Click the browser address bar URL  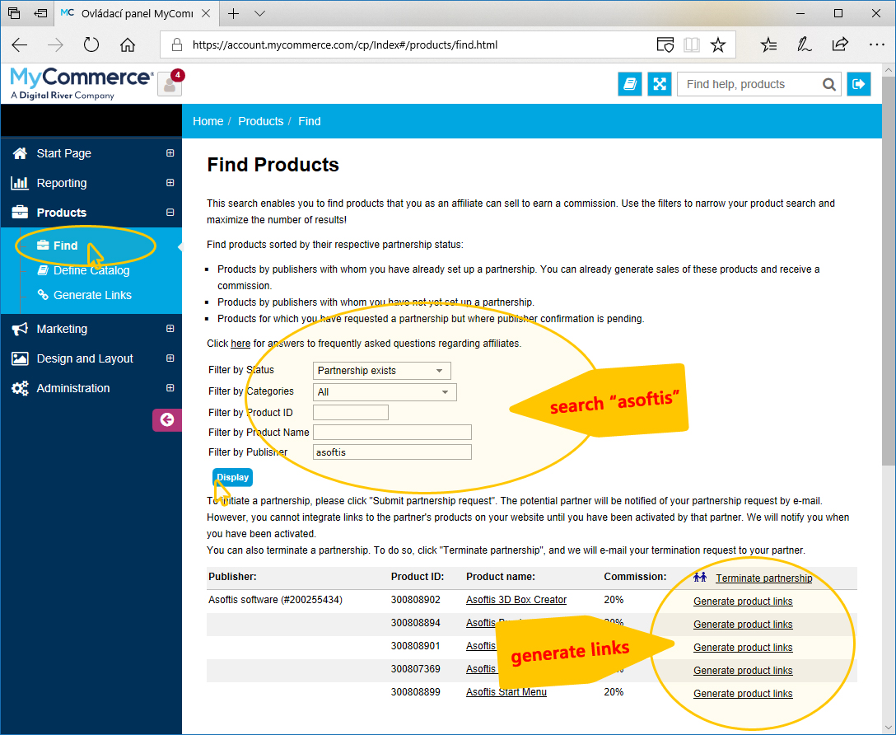344,44
